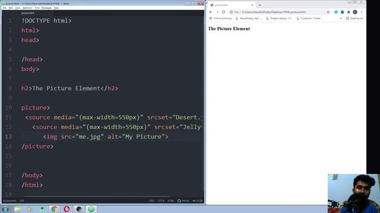Reload the page in Chrome
The height and width of the screenshot is (213, 380).
tap(223, 12)
